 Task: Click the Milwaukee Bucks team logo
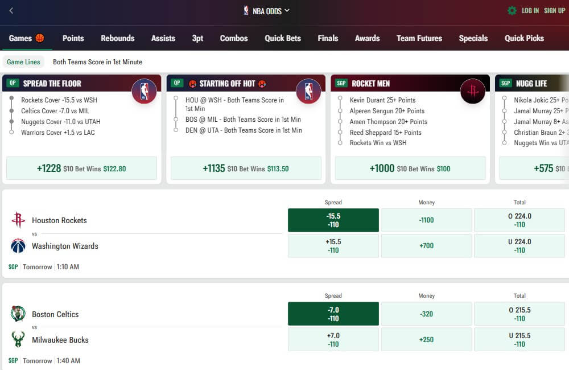[18, 340]
